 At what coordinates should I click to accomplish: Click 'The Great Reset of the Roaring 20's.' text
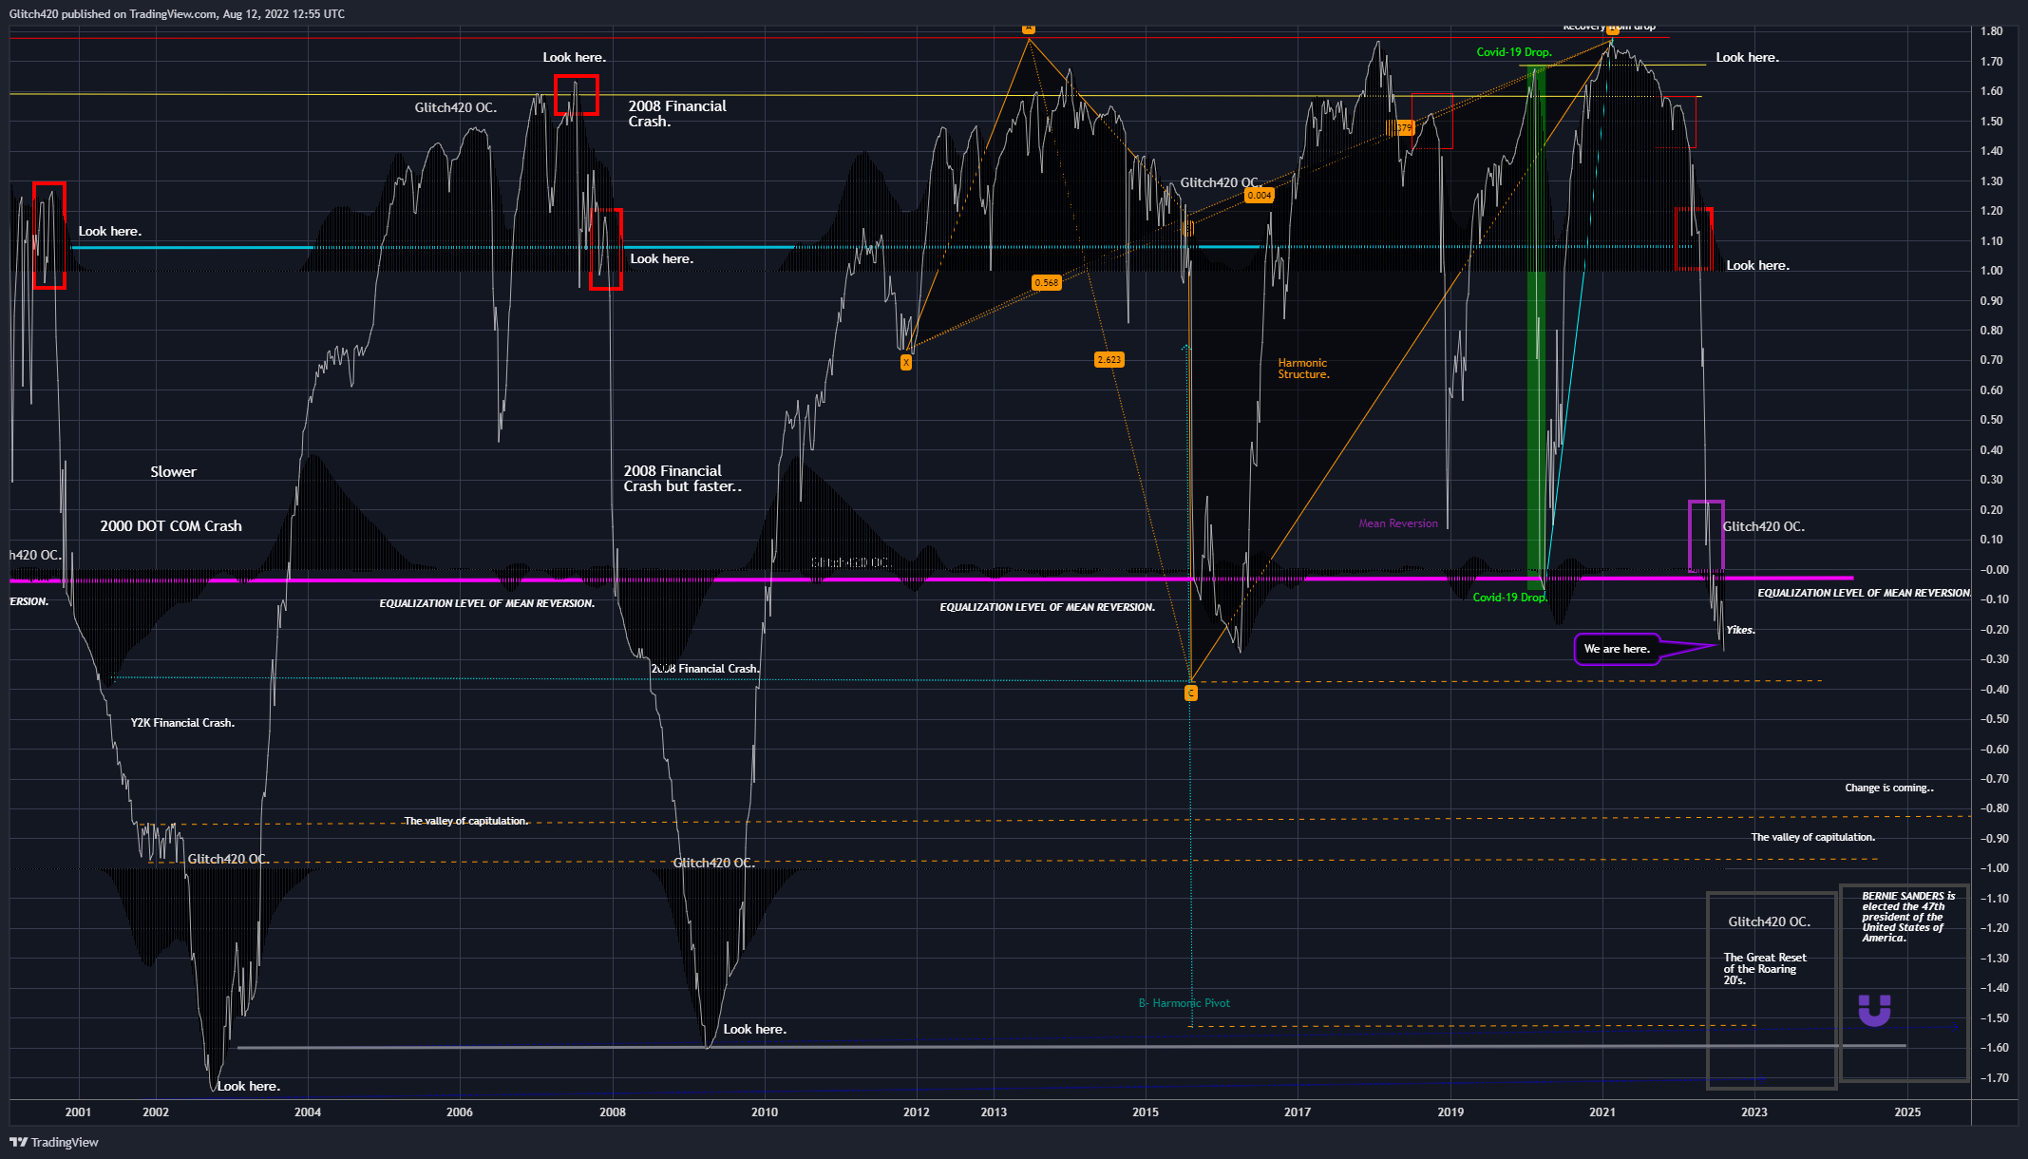1765,969
